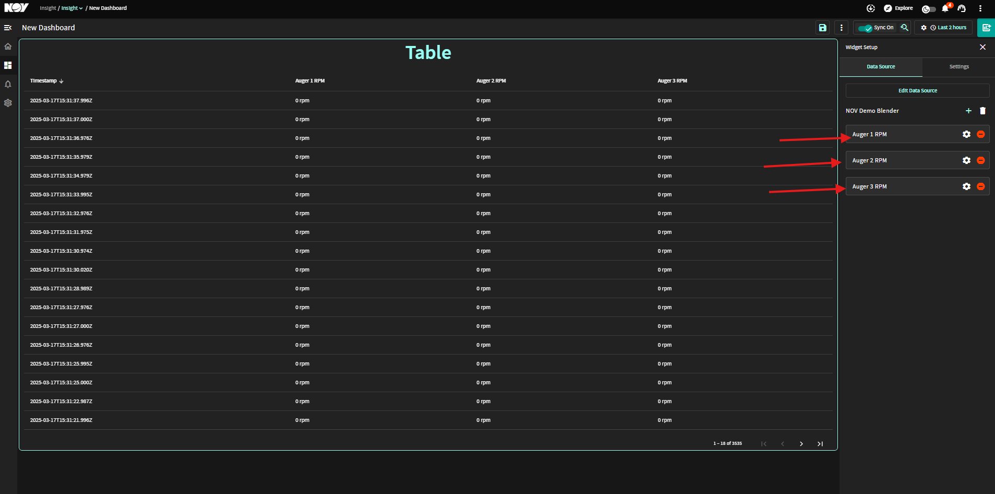Select row 2025-03-17T15:31:30.020Z
The image size is (995, 494).
[428, 270]
